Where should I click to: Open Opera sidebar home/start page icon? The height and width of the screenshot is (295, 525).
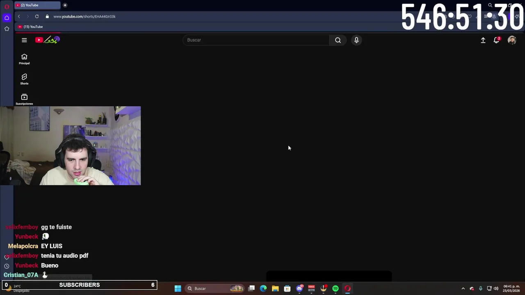pos(7,18)
